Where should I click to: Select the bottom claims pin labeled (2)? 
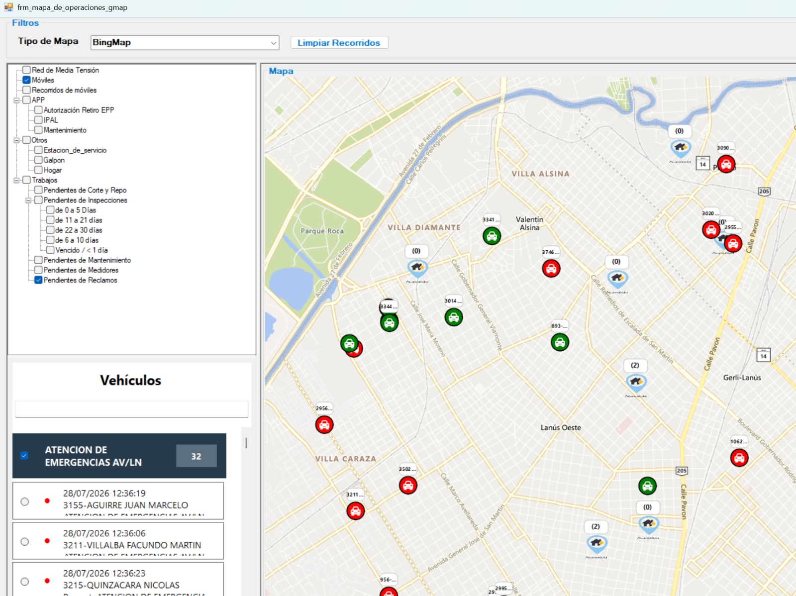point(597,544)
